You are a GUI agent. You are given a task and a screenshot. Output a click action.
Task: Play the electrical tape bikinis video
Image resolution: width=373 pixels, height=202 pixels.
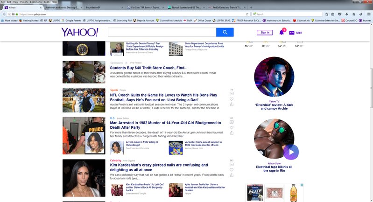click(x=291, y=152)
